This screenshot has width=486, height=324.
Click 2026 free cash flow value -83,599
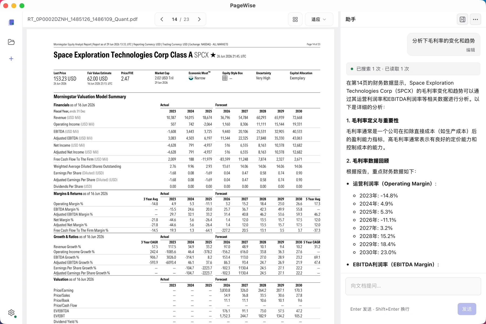[225, 159]
